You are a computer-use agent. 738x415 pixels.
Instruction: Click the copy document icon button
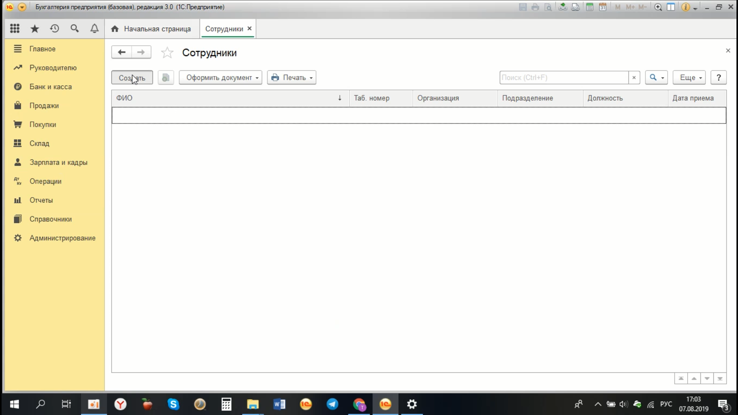[165, 77]
